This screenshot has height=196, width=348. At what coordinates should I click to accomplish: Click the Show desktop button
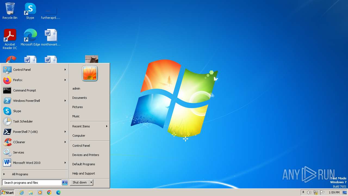point(345,192)
